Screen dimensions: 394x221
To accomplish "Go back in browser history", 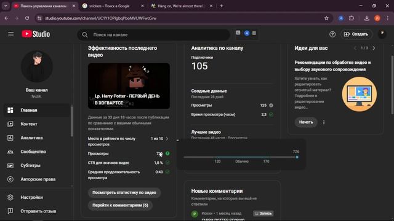I will [x=7, y=18].
